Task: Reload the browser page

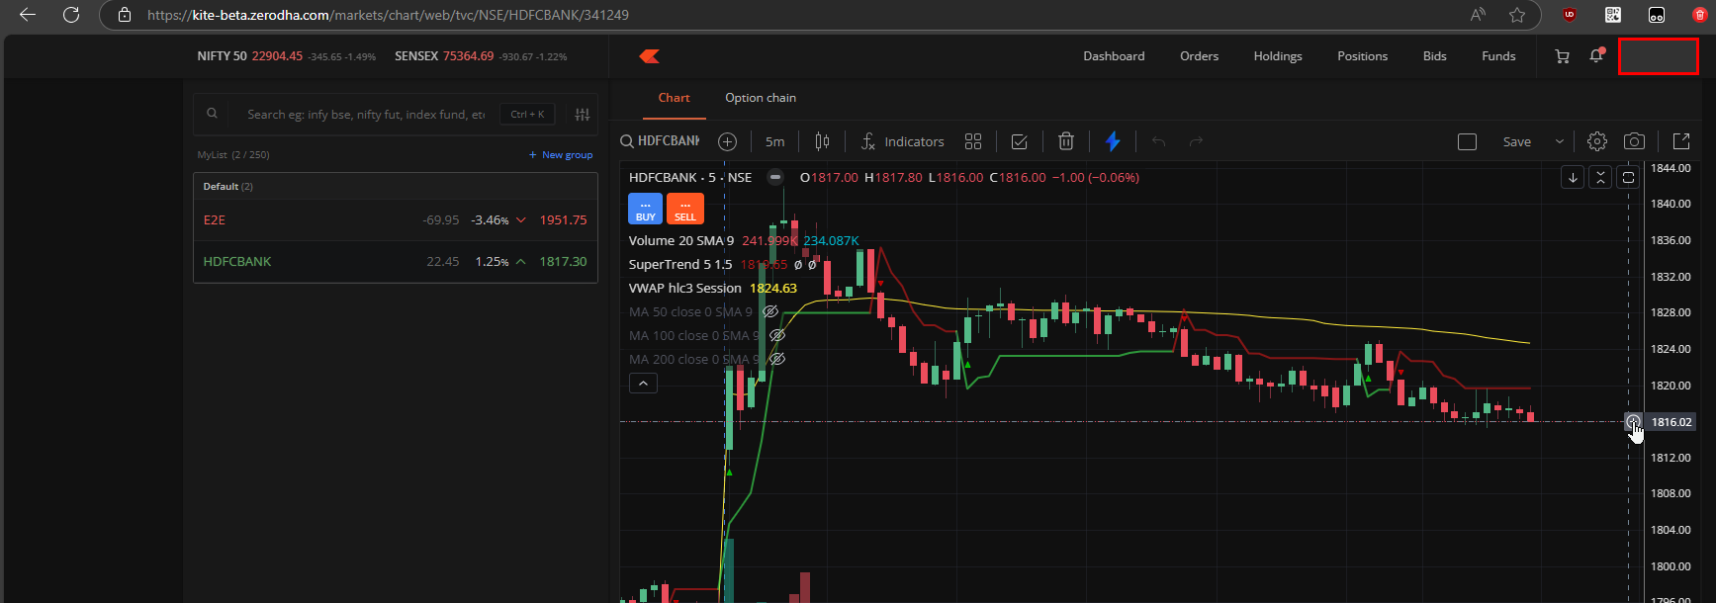Action: tap(71, 15)
